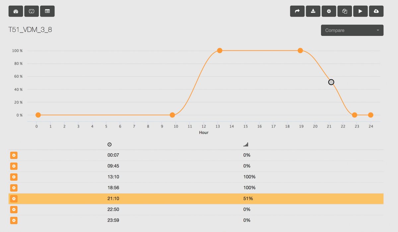Open gear options for 00:07 row
The width and height of the screenshot is (398, 232).
click(14, 155)
